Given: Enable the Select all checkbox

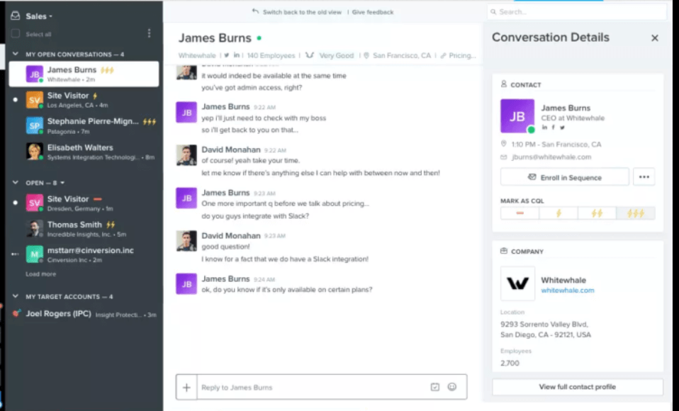Looking at the screenshot, I should click(16, 34).
